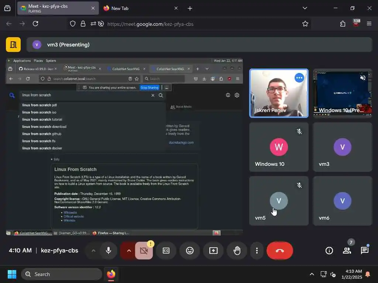This screenshot has width=378, height=283.
Task: Go forward in browser history
Action: [x=22, y=24]
